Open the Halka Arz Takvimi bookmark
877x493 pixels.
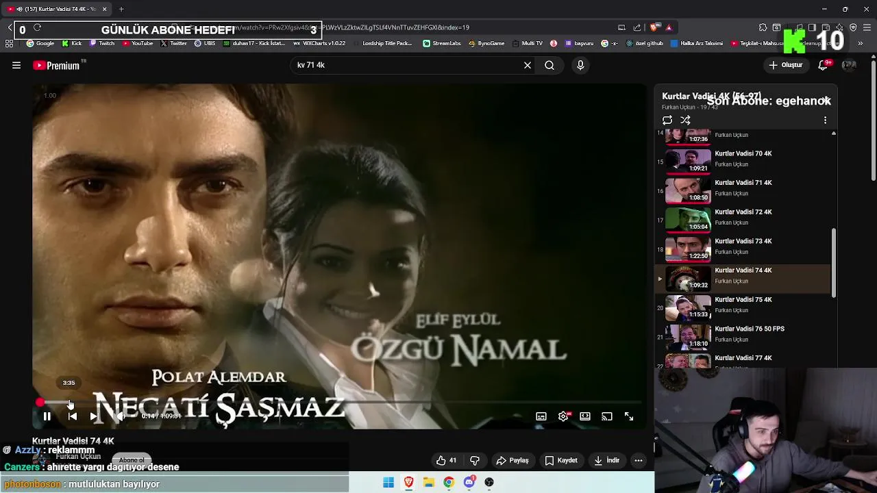tap(697, 43)
